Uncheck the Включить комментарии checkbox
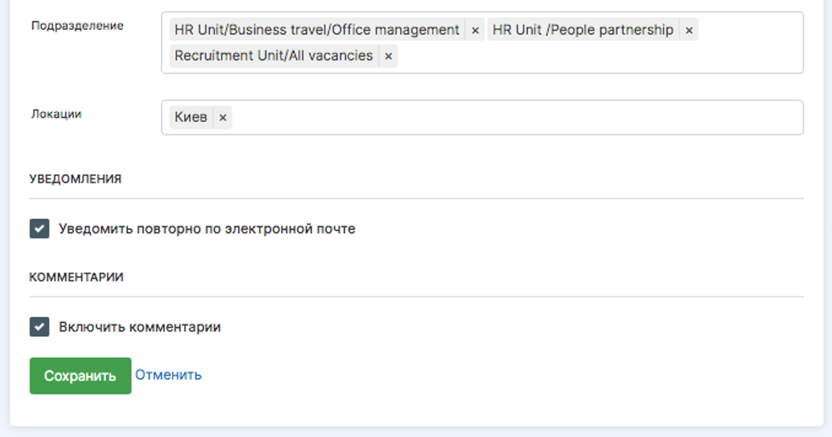The width and height of the screenshot is (832, 437). pos(39,327)
